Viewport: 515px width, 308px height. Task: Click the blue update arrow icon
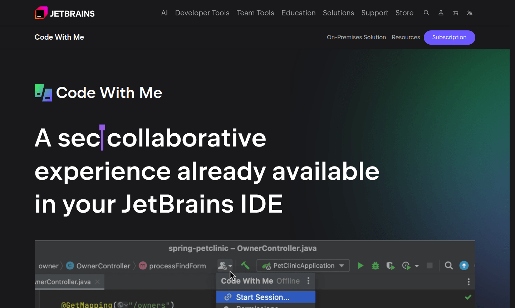[x=464, y=265]
